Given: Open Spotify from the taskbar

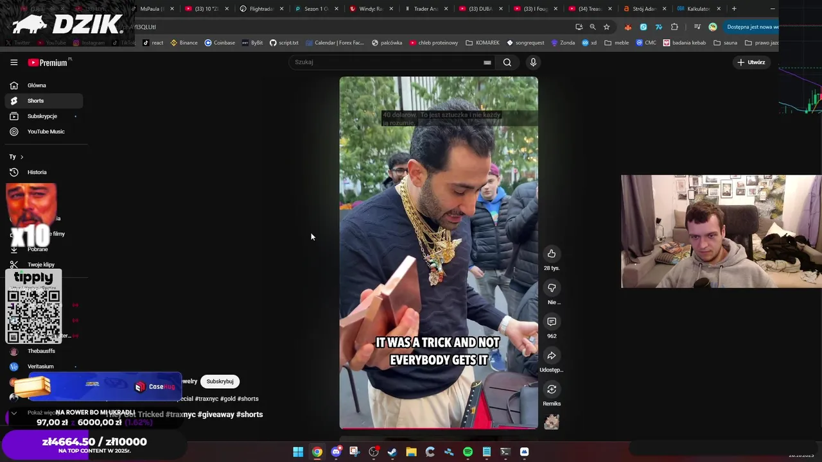Looking at the screenshot, I should coord(468,452).
